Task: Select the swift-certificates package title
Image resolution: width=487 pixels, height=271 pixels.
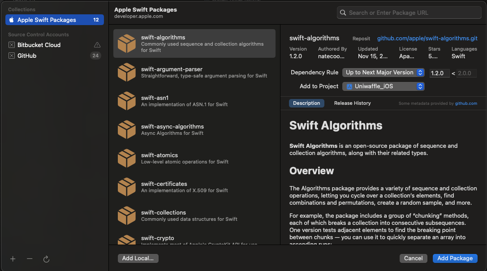Action: click(x=164, y=184)
